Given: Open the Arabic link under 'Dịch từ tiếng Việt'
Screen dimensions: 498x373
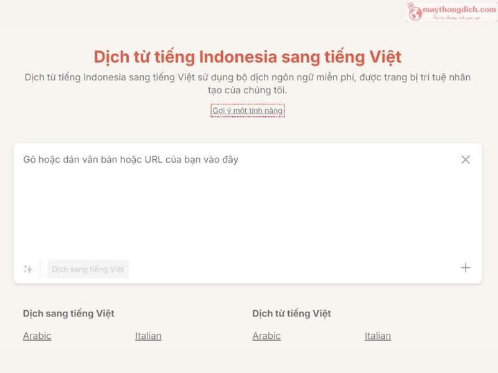Looking at the screenshot, I should 266,336.
